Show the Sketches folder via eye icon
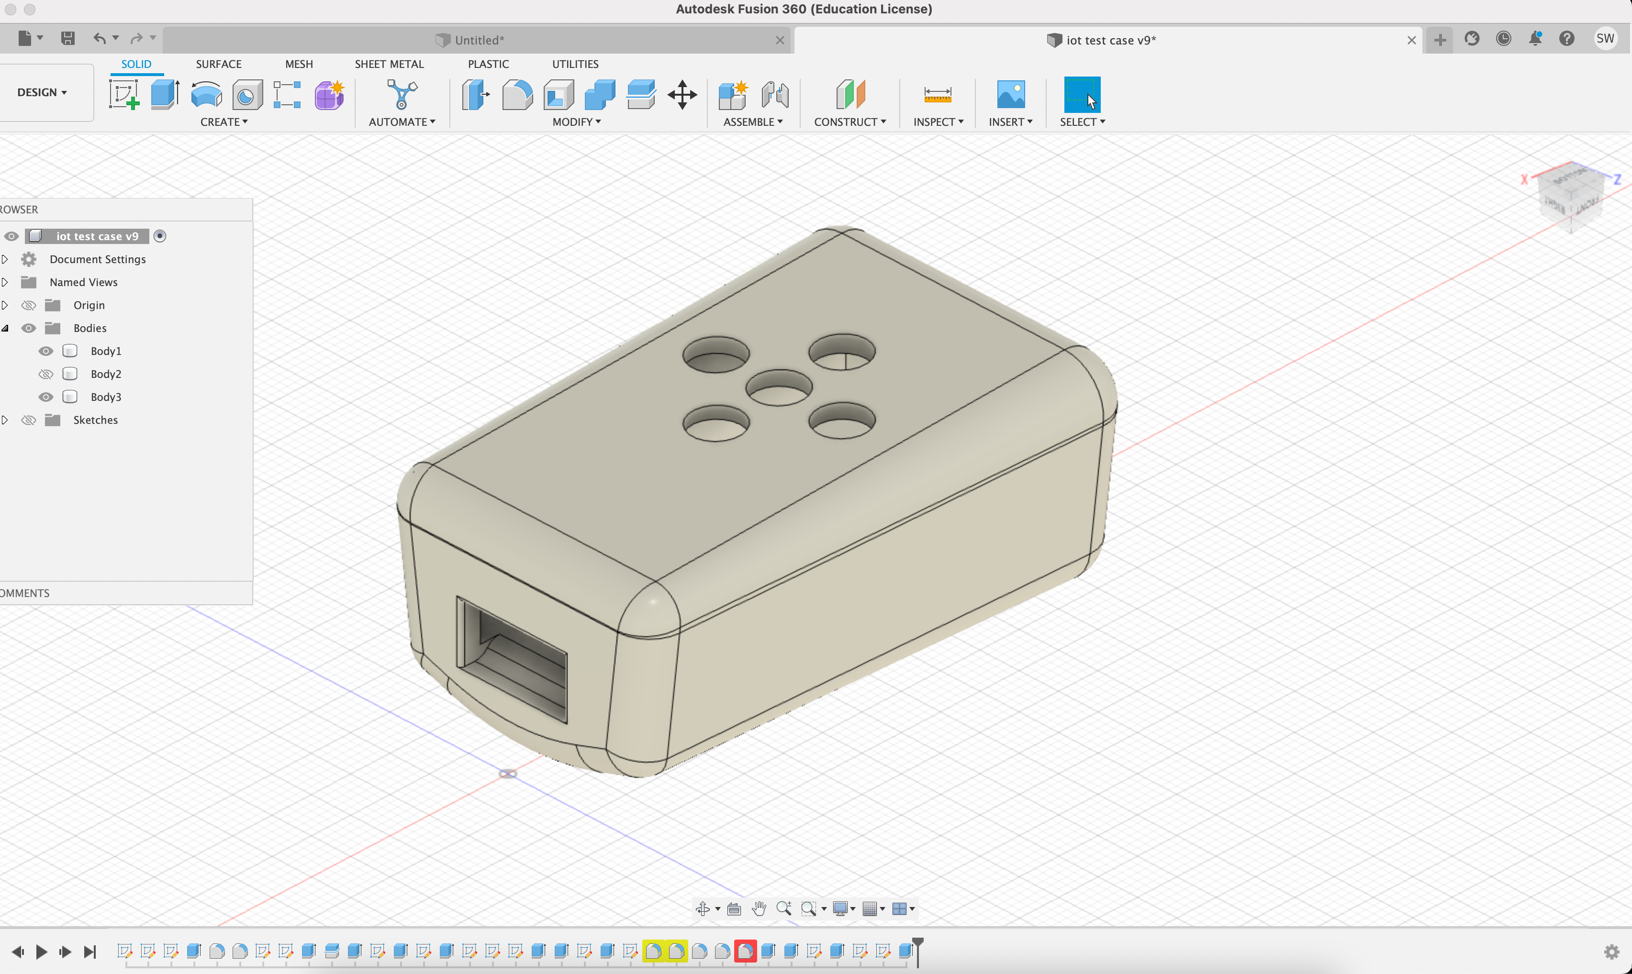The image size is (1632, 974). coord(28,420)
